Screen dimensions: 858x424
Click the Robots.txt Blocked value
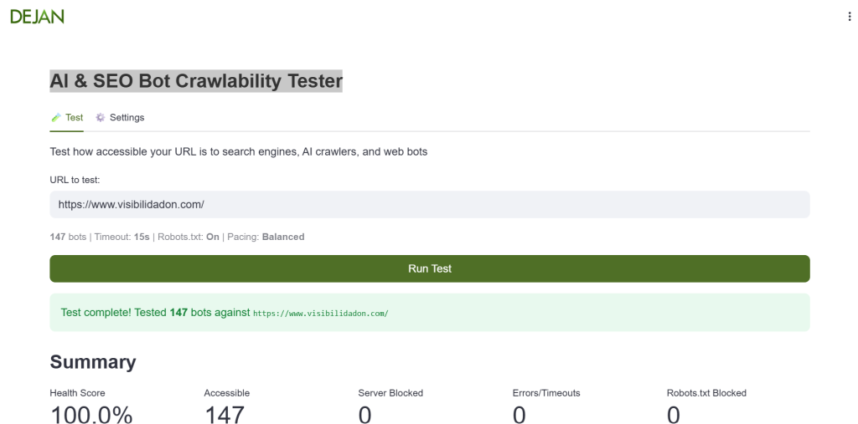(x=673, y=414)
